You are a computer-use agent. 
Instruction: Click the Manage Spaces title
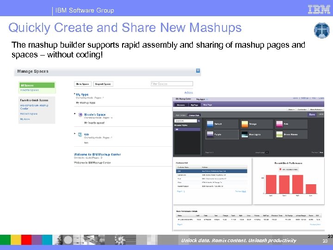(33, 71)
